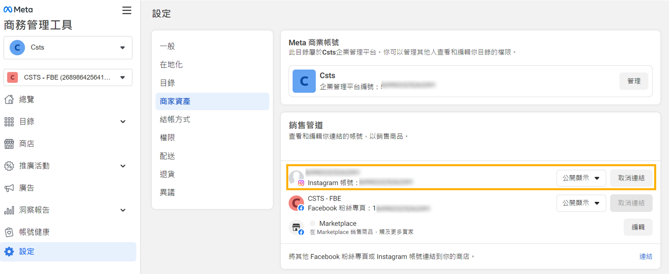Click 取消連結 for Facebook 粉絲專頁

631,203
